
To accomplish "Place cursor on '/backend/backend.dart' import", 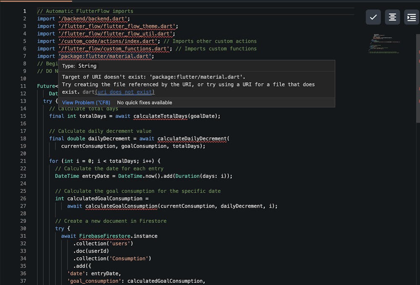I will pyautogui.click(x=94, y=19).
